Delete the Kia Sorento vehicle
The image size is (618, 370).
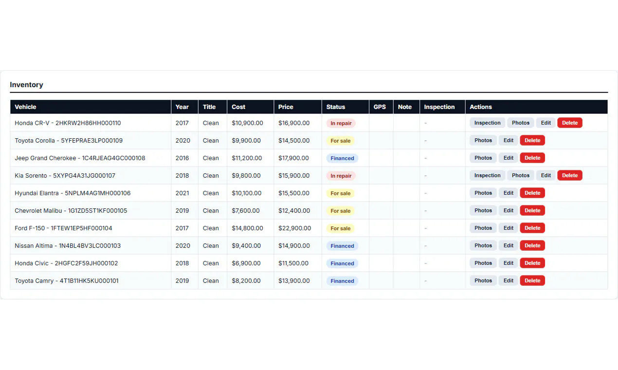click(x=570, y=175)
